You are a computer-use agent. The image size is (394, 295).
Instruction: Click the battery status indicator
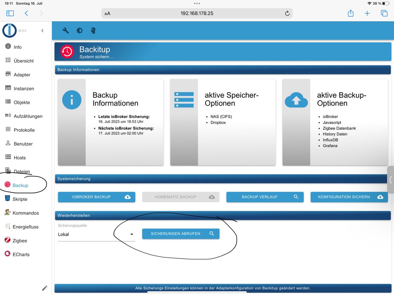385,3
